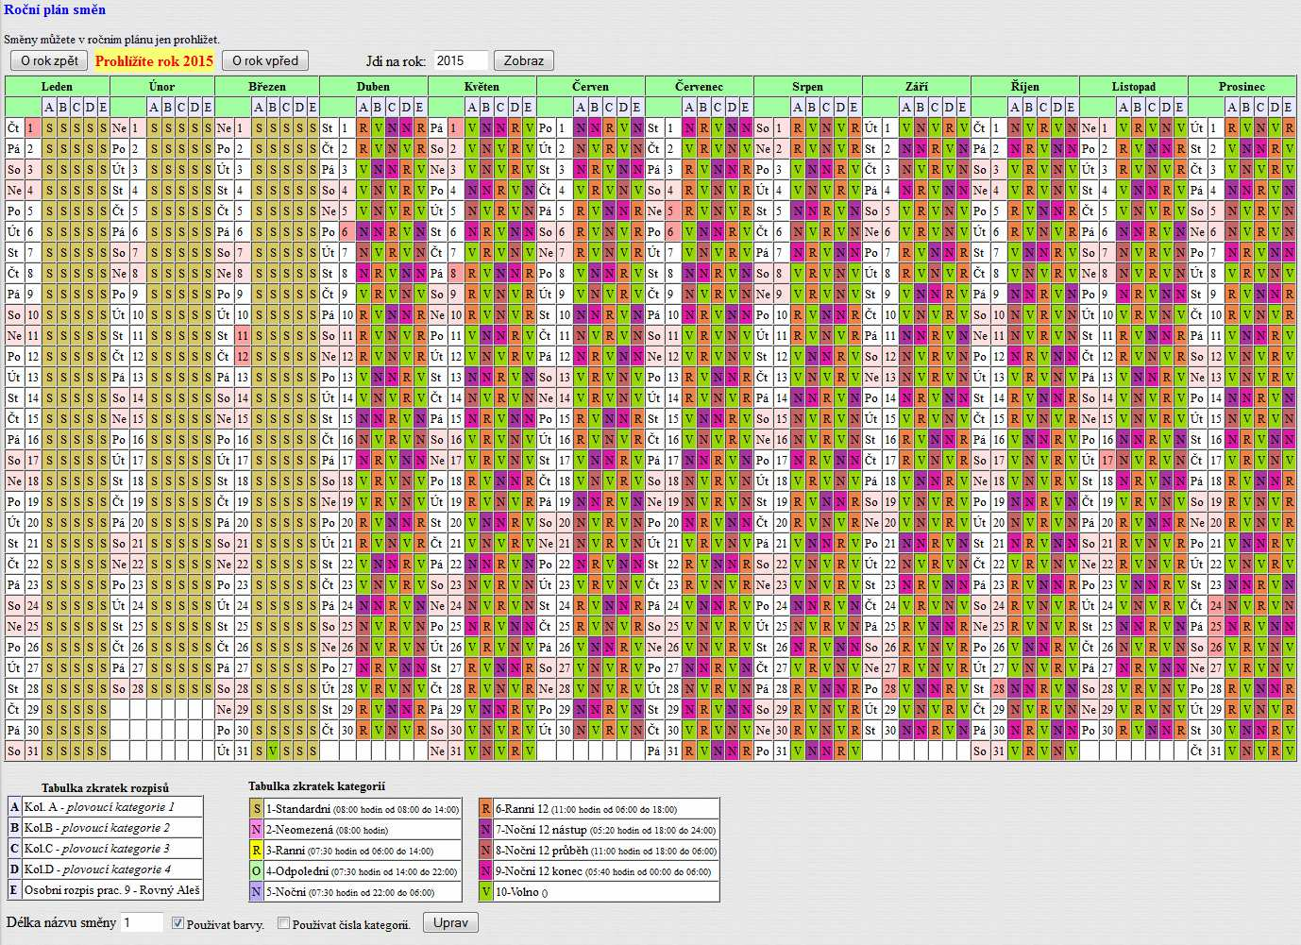1301x945 pixels.
Task: Focus the 'Délka názvu směny' input field
Action: (143, 922)
